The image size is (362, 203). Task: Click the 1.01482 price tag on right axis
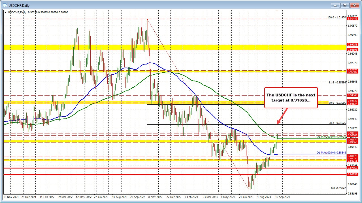[x=353, y=19]
